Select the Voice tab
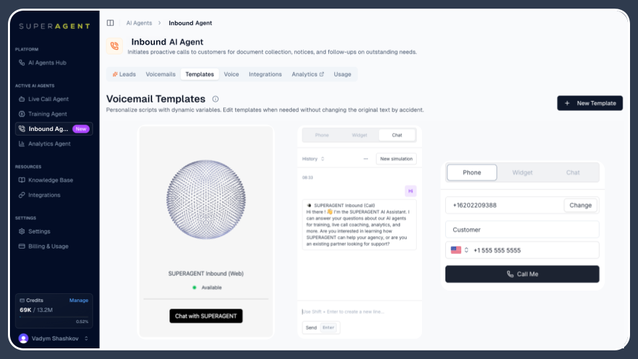Screen dimensions: 638x359 point(231,74)
